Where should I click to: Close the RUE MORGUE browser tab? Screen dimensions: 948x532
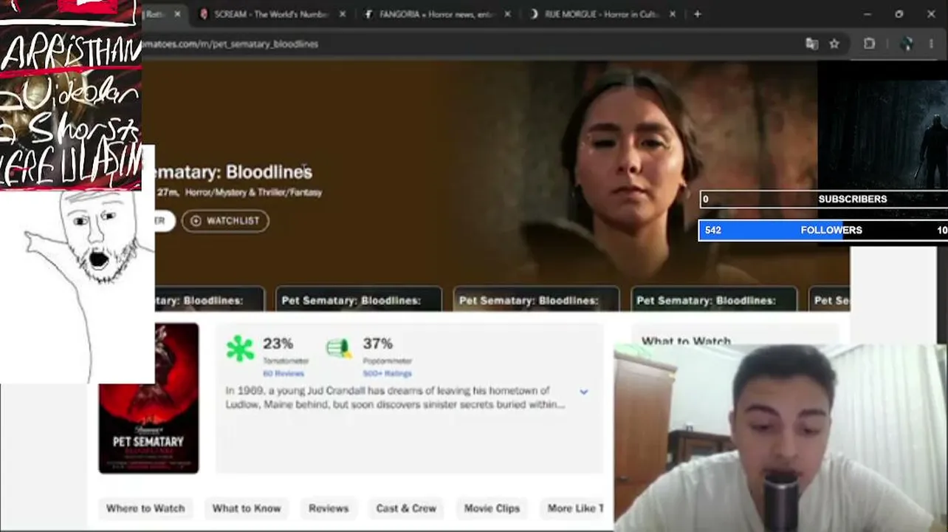pos(672,14)
